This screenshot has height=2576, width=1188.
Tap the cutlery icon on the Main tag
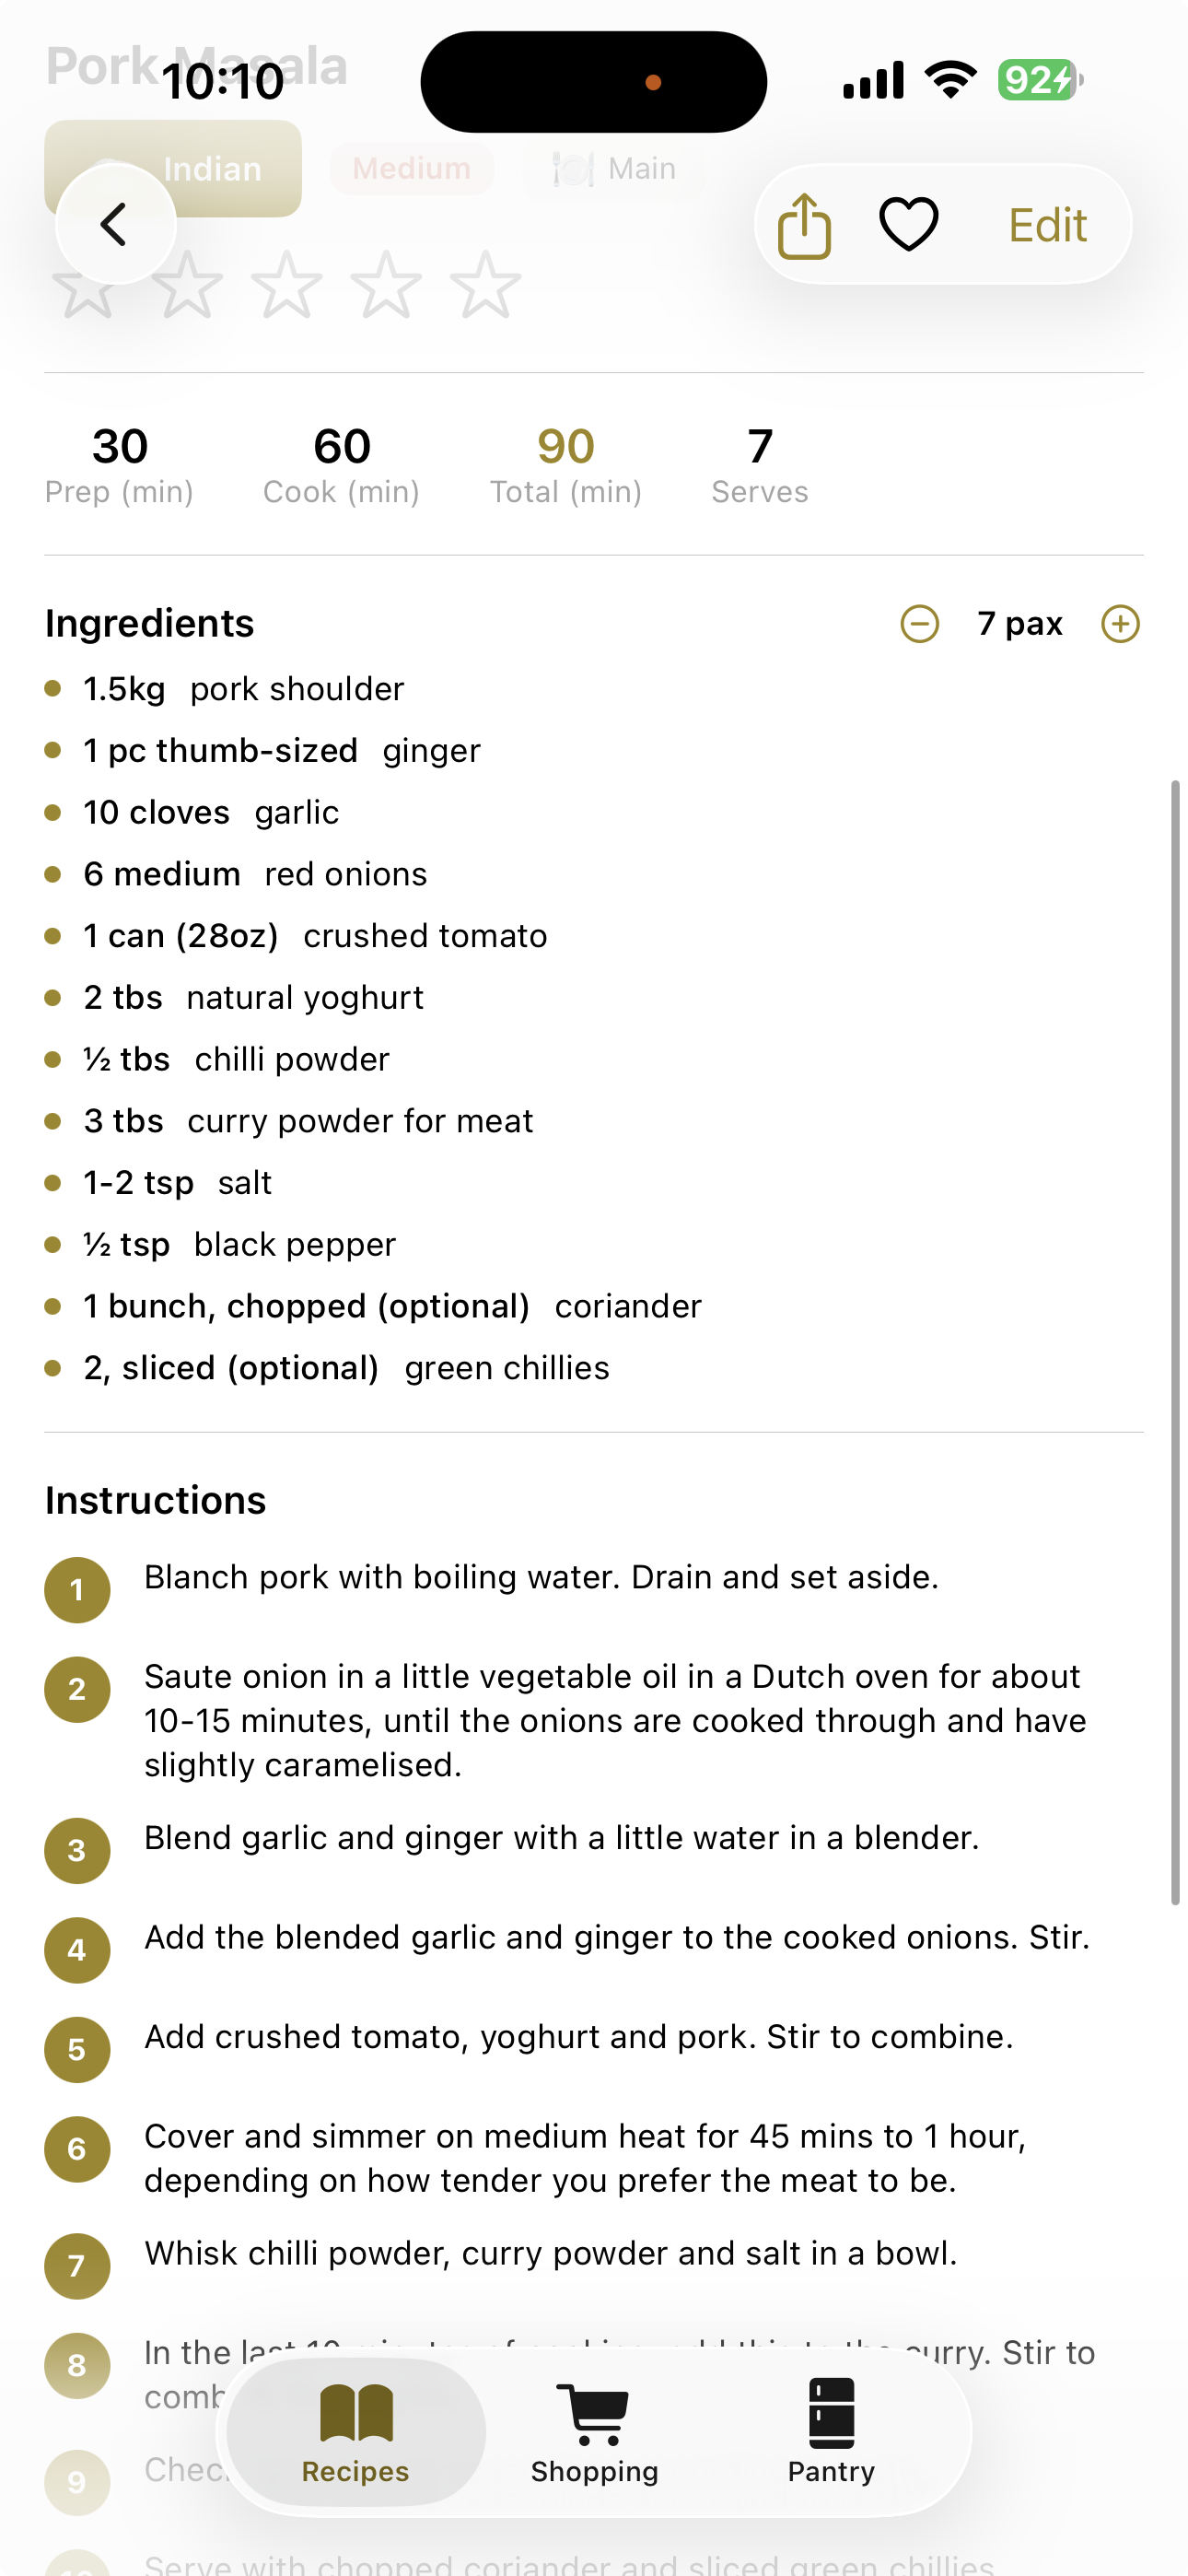pos(571,167)
